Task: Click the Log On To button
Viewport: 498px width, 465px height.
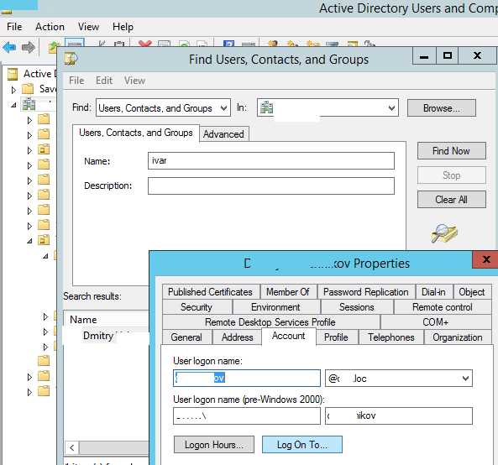Action: click(x=302, y=444)
